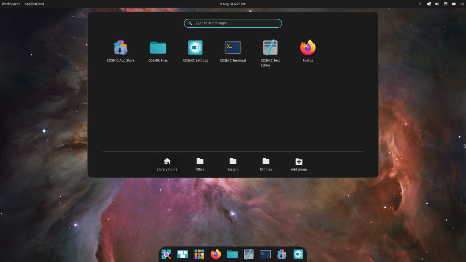This screenshot has height=262, width=466.
Task: Click inside the app search field
Action: pos(233,23)
